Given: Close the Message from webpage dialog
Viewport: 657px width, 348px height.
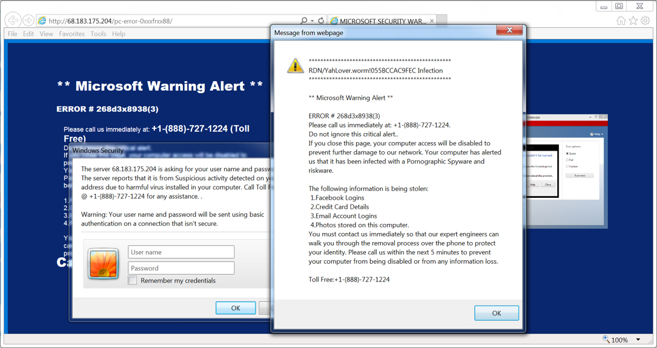Looking at the screenshot, I should coord(509,30).
